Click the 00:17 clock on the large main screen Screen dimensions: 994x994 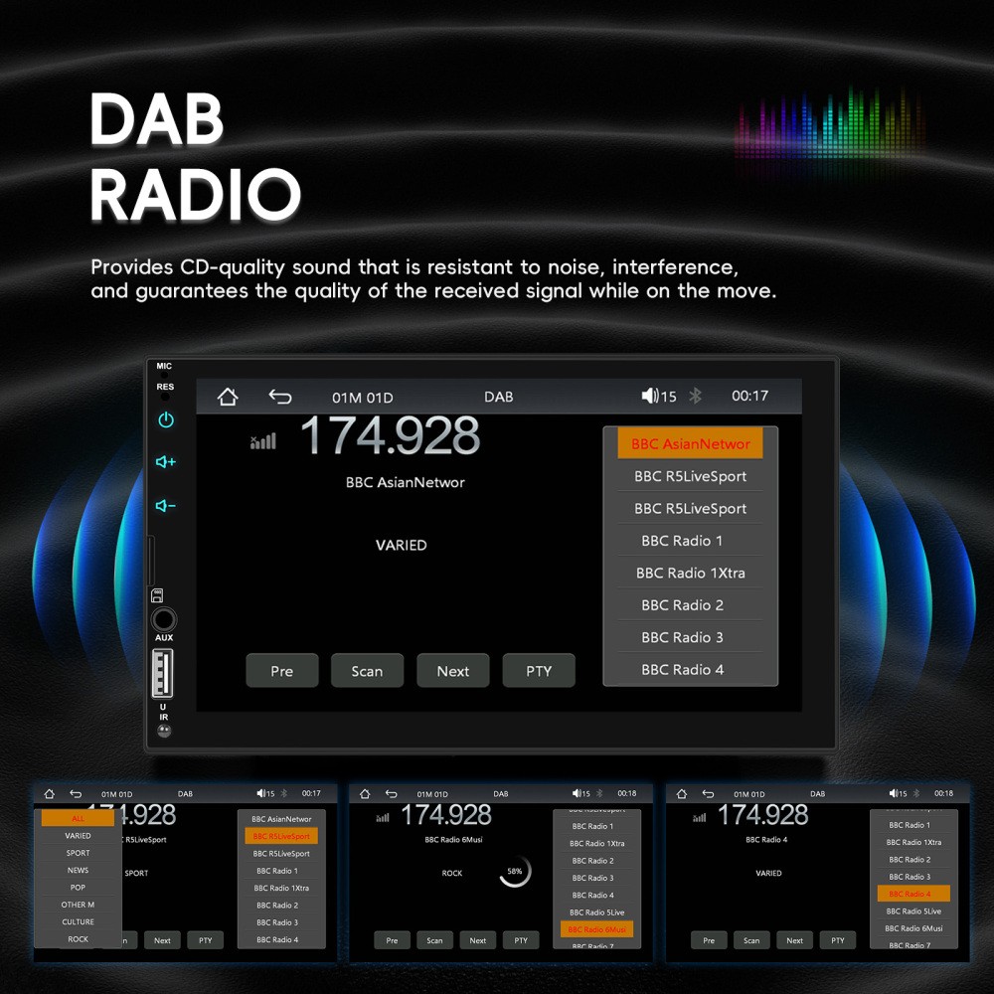click(749, 396)
